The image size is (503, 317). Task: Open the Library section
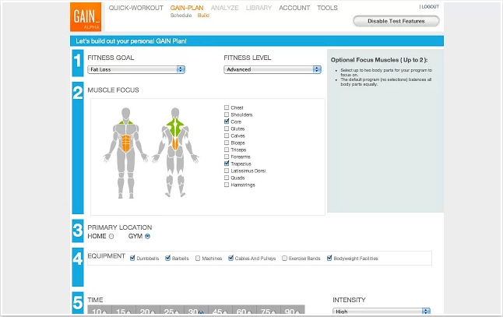[259, 8]
